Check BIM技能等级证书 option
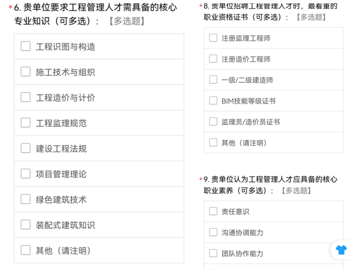The width and height of the screenshot is (350, 270). [x=213, y=101]
